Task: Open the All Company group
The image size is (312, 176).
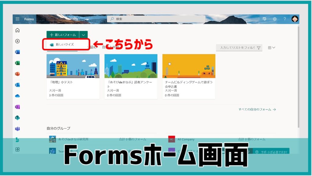Action: click(x=186, y=139)
